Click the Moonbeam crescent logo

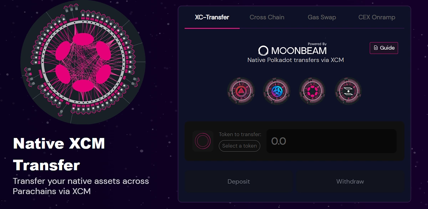tap(264, 50)
